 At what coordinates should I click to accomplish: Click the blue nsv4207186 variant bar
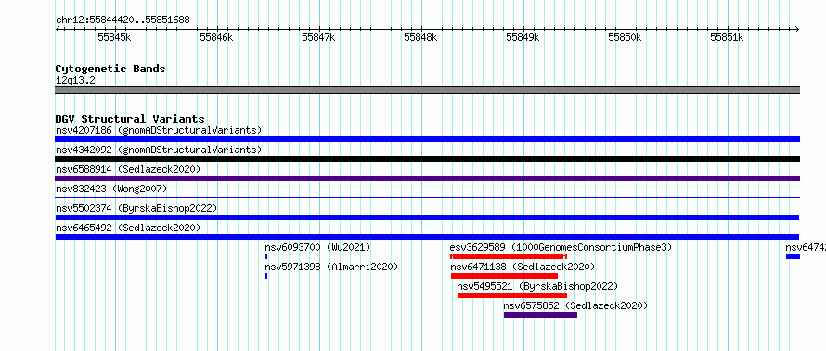427,139
